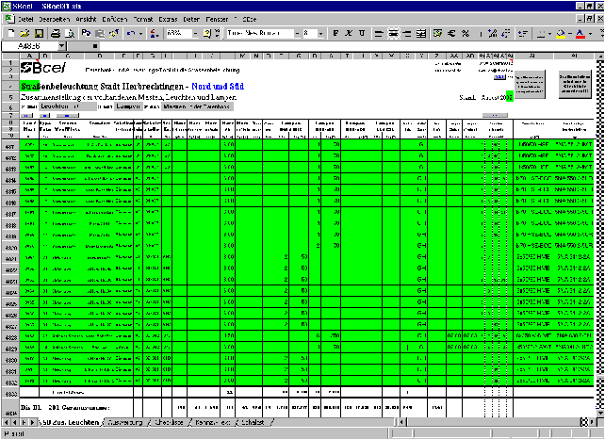This screenshot has width=605, height=439.
Task: Click the Borders icon
Action: [541, 34]
